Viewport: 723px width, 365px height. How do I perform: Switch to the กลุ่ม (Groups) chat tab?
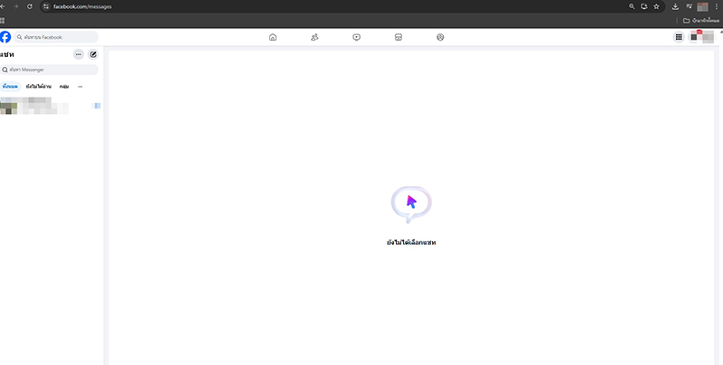[x=64, y=87]
